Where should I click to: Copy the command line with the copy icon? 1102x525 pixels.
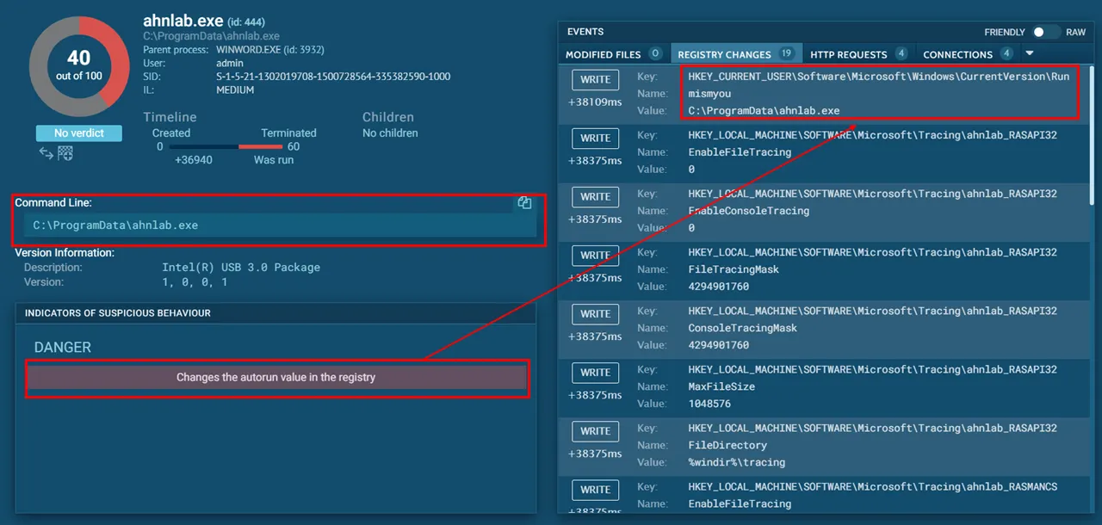coord(524,203)
